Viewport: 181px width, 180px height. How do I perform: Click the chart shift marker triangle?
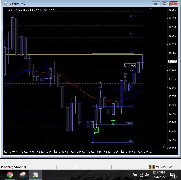coord(150,9)
